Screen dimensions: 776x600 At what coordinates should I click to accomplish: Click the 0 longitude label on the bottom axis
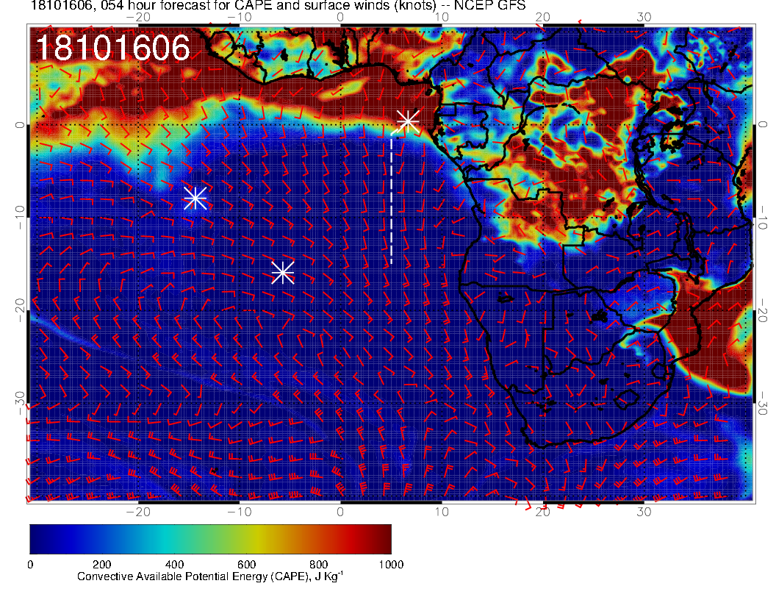(340, 512)
